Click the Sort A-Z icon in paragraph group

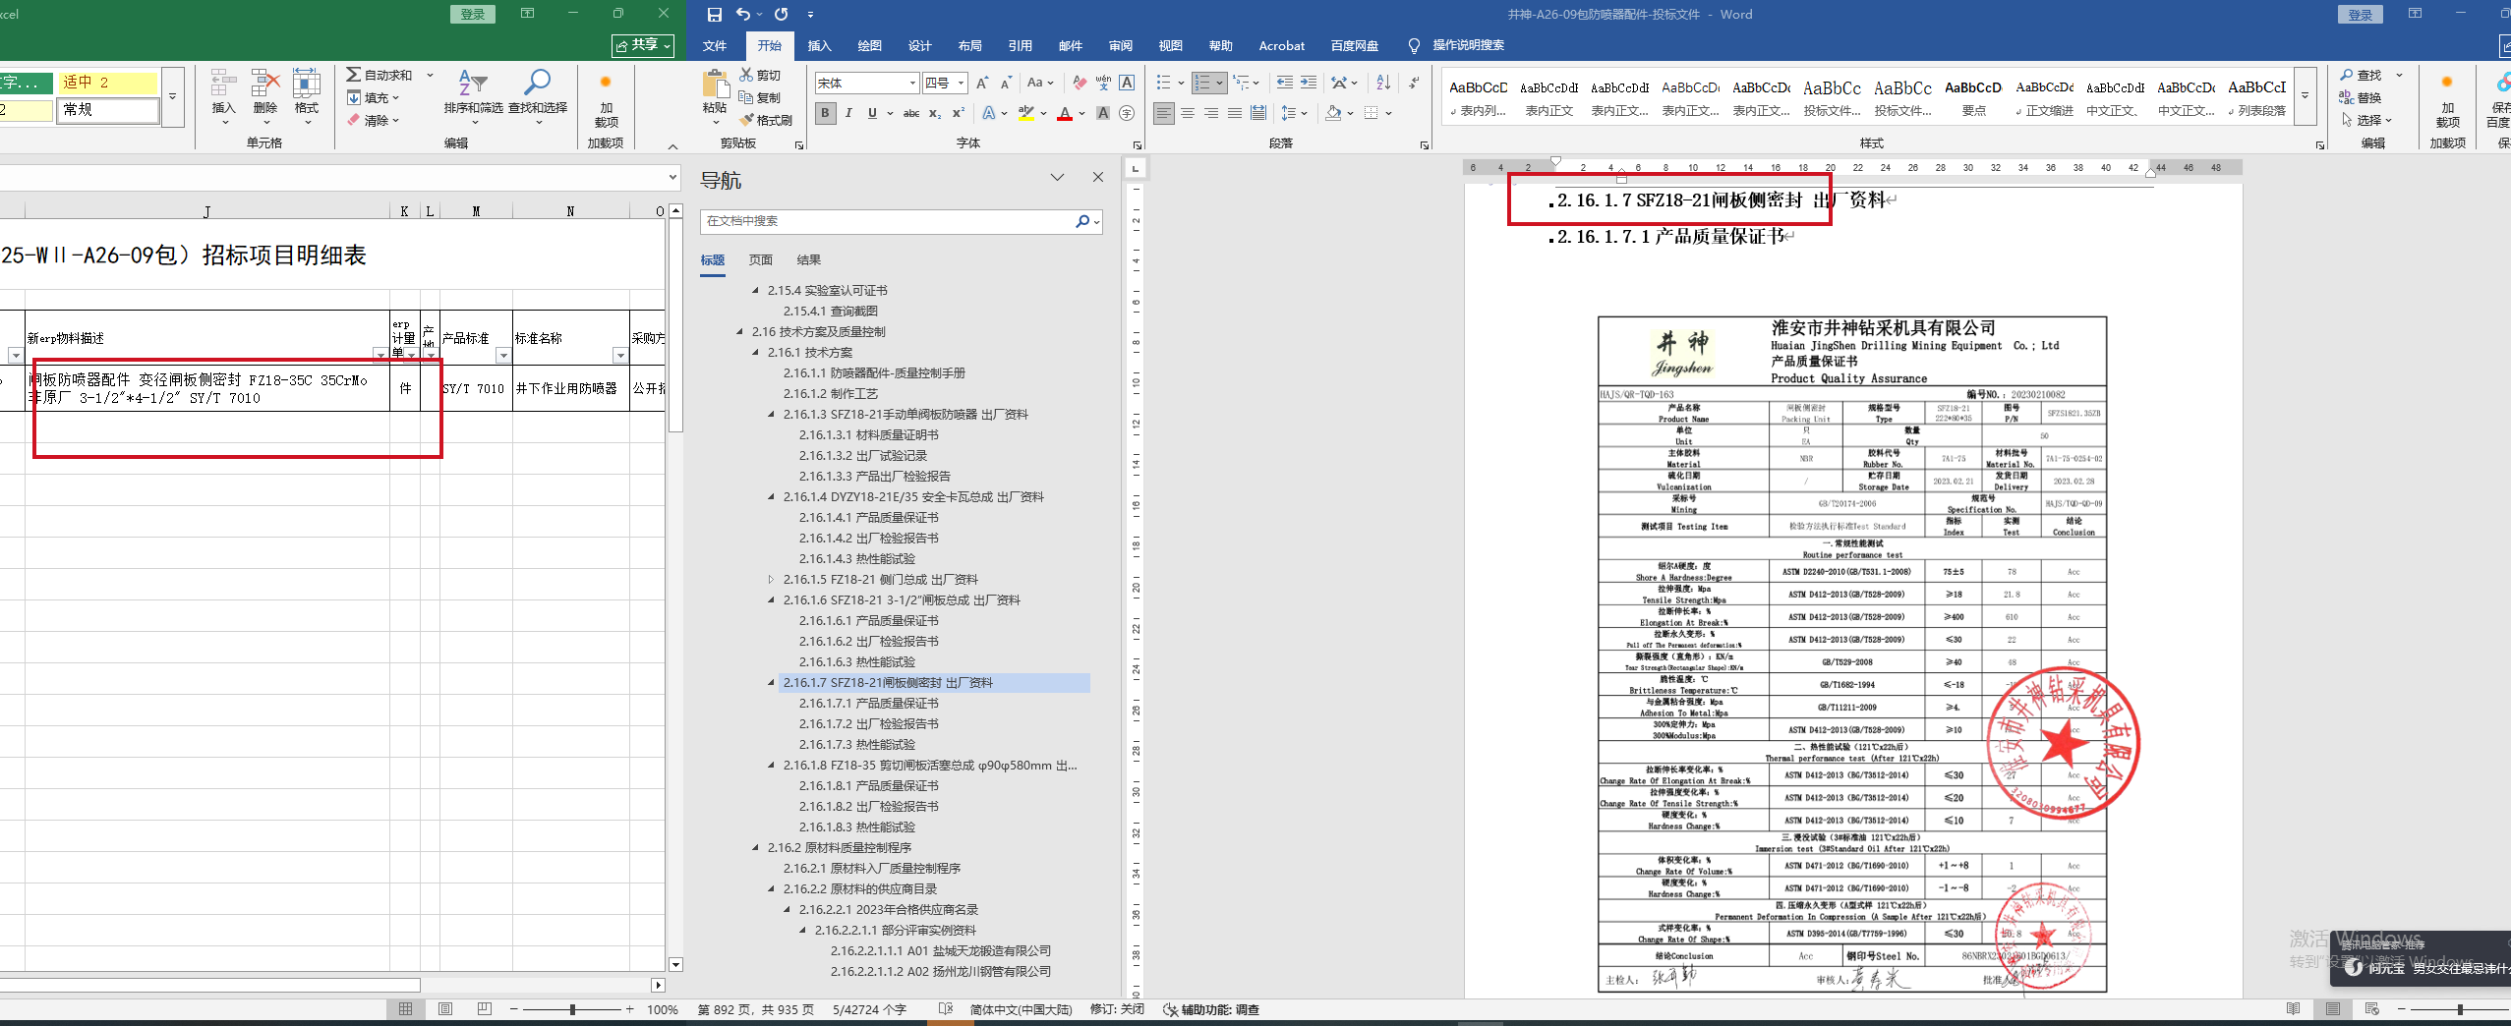click(x=1383, y=83)
